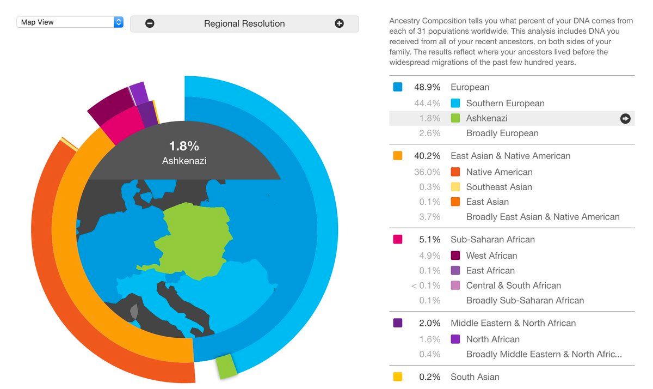Open the Map View dropdown

coord(70,22)
